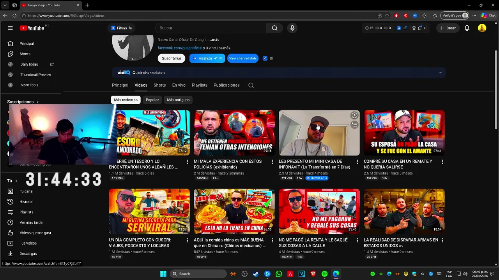Open the notifications bell

tap(467, 28)
